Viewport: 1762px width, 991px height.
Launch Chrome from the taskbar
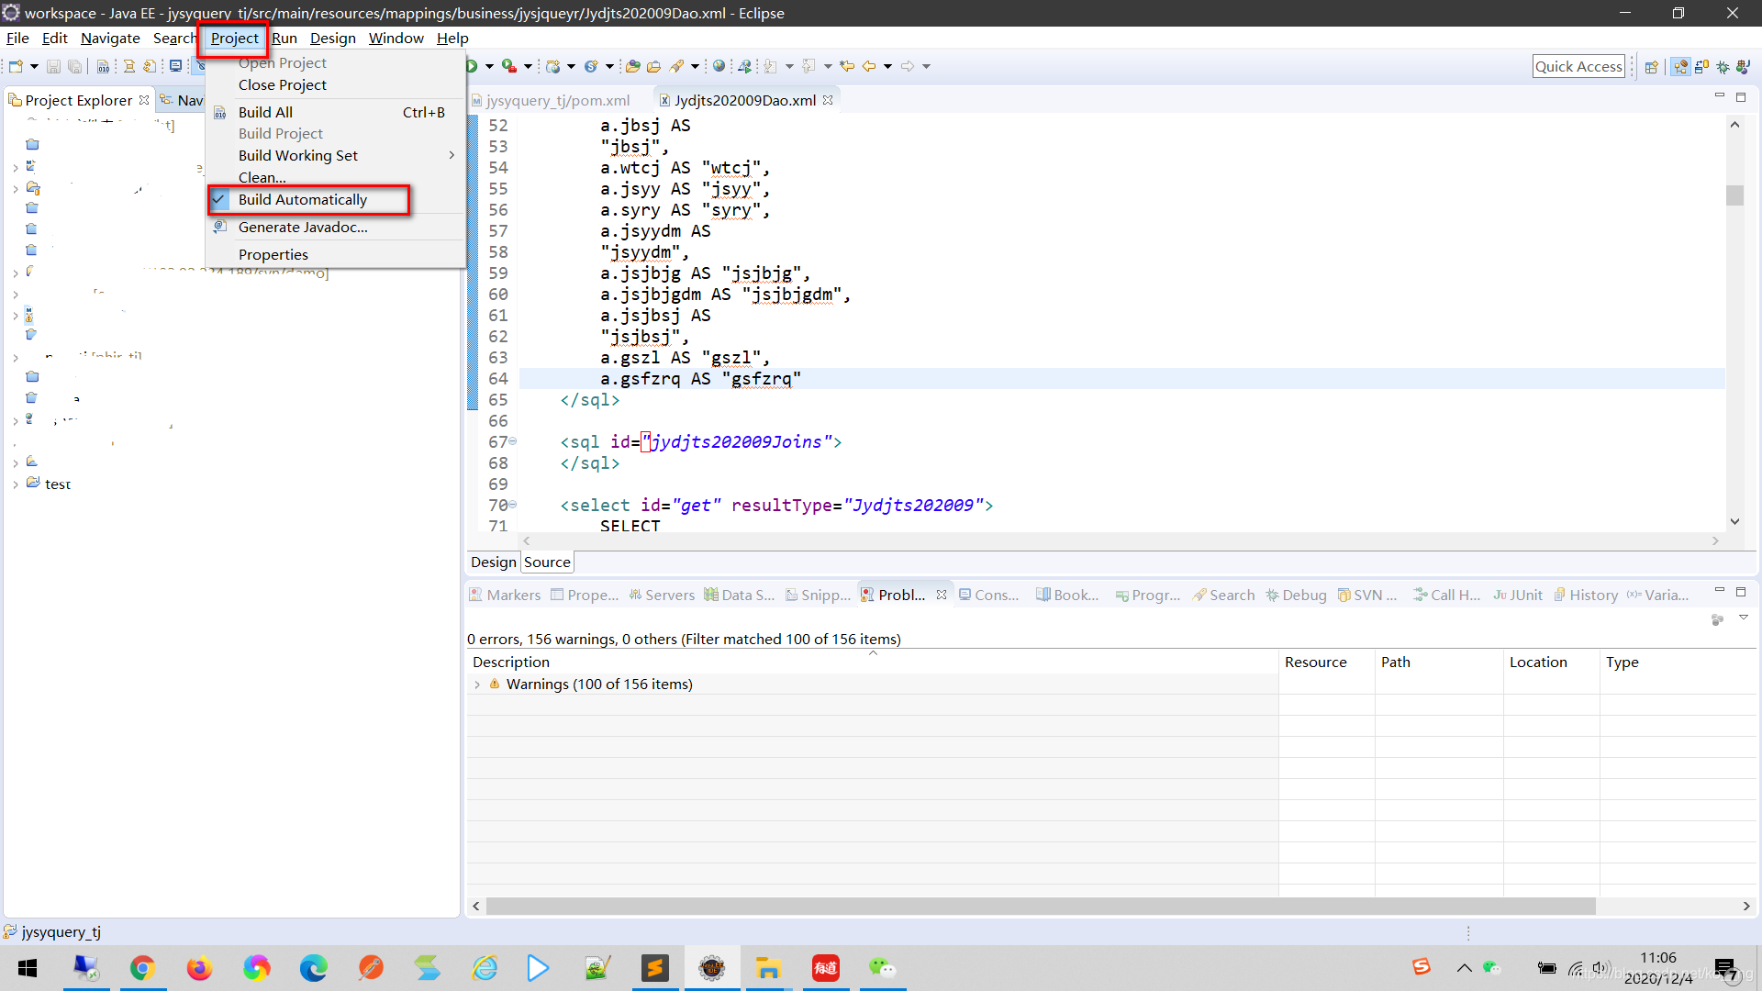(143, 968)
